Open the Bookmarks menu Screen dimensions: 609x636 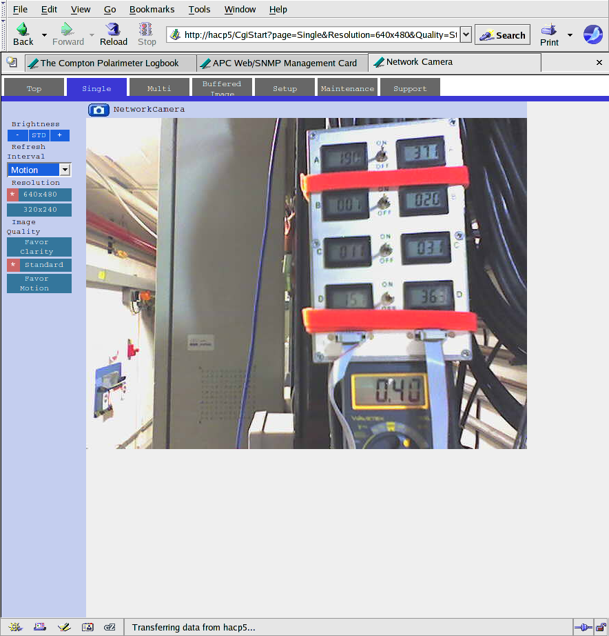(x=152, y=10)
